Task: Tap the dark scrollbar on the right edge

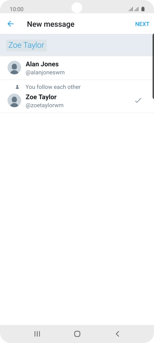Action: point(153,66)
